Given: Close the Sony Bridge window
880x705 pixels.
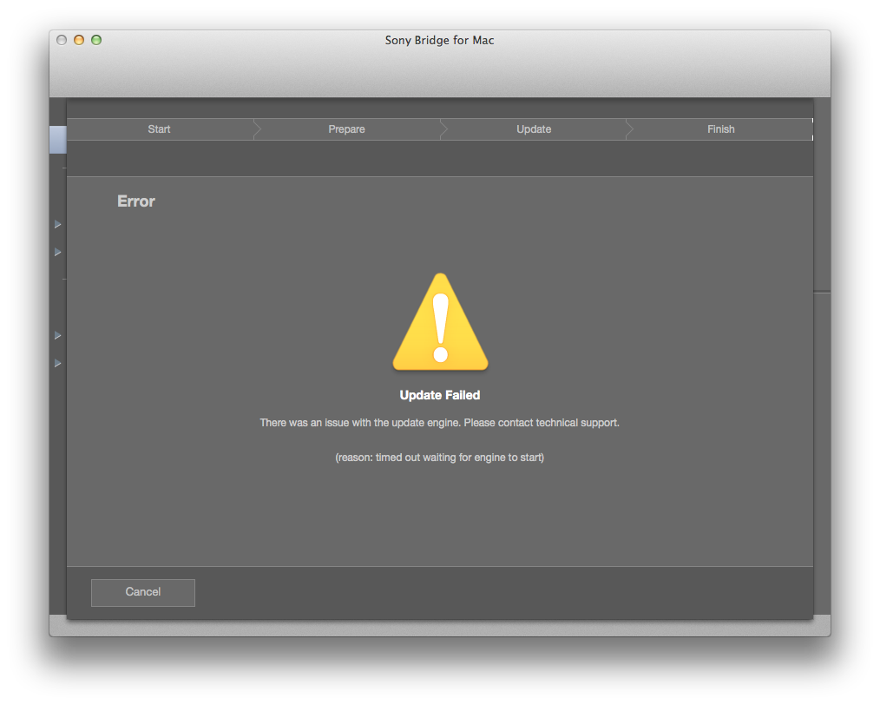Looking at the screenshot, I should pos(62,40).
